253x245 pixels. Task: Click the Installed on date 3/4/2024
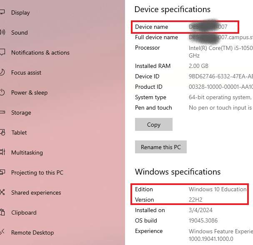(x=201, y=210)
